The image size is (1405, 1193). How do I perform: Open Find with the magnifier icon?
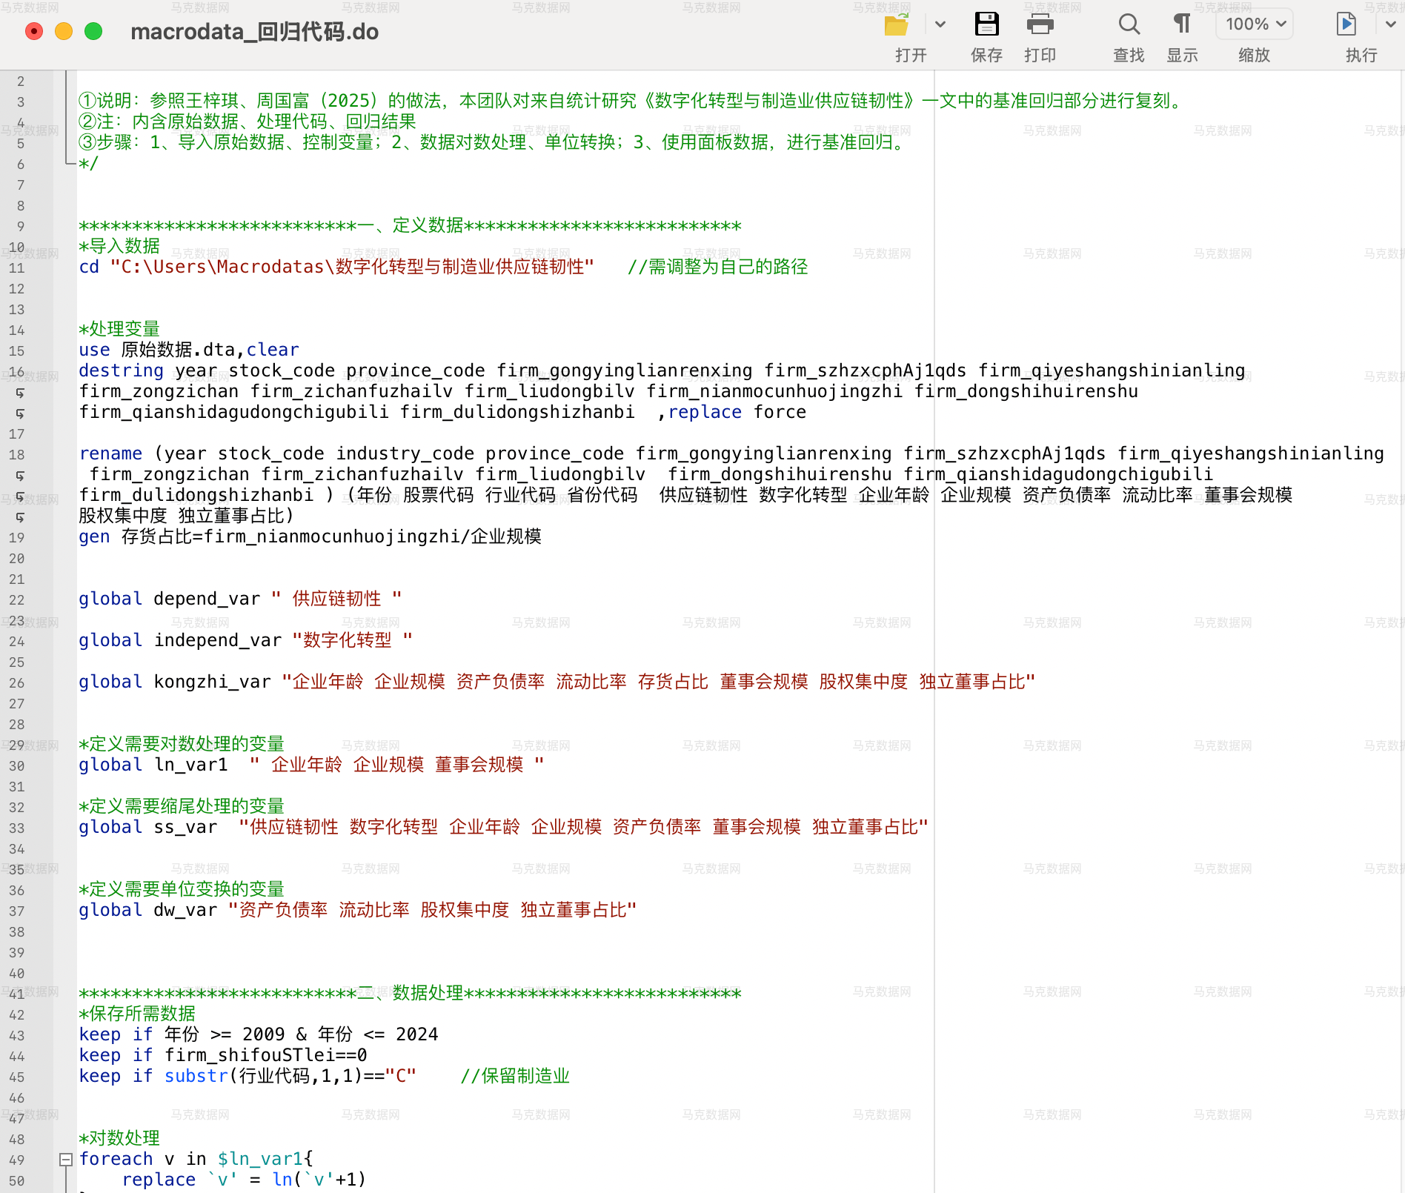point(1129,24)
